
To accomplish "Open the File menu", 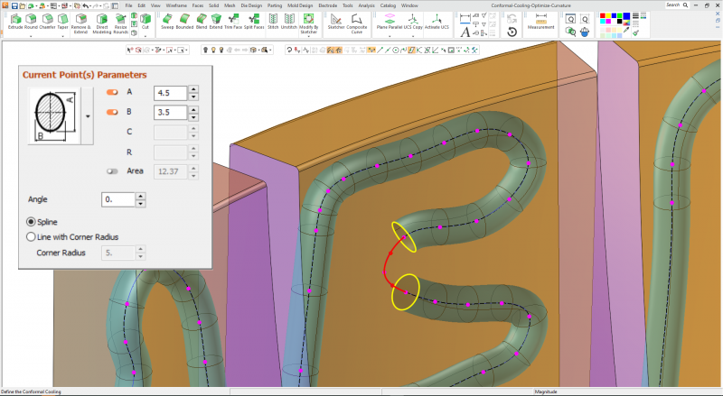I will point(128,5).
